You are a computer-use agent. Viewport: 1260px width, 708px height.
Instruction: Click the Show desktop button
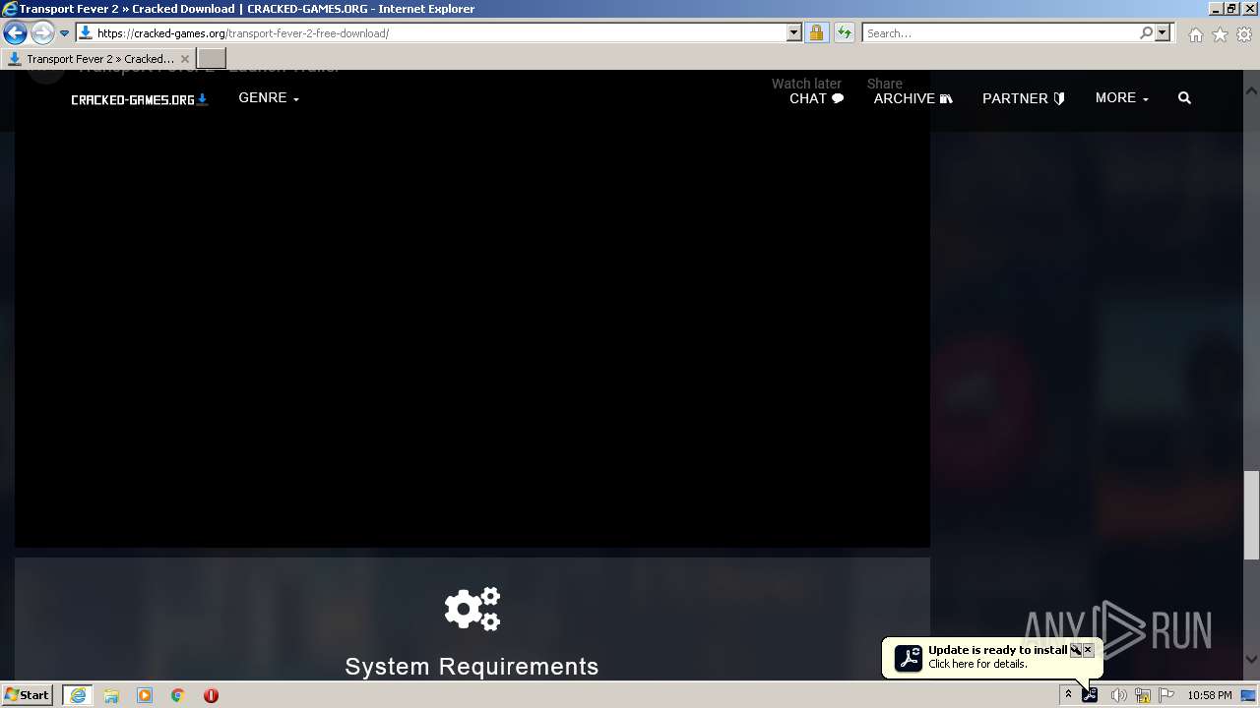tap(1249, 695)
